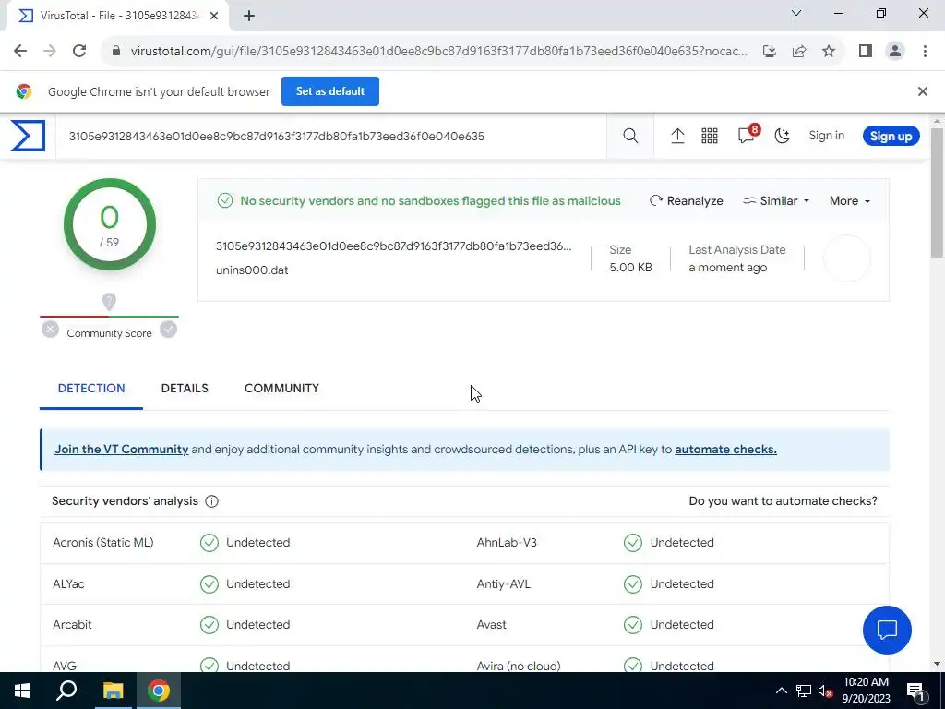Click the install app icon in address bar
Image resolution: width=945 pixels, height=709 pixels.
(x=769, y=52)
